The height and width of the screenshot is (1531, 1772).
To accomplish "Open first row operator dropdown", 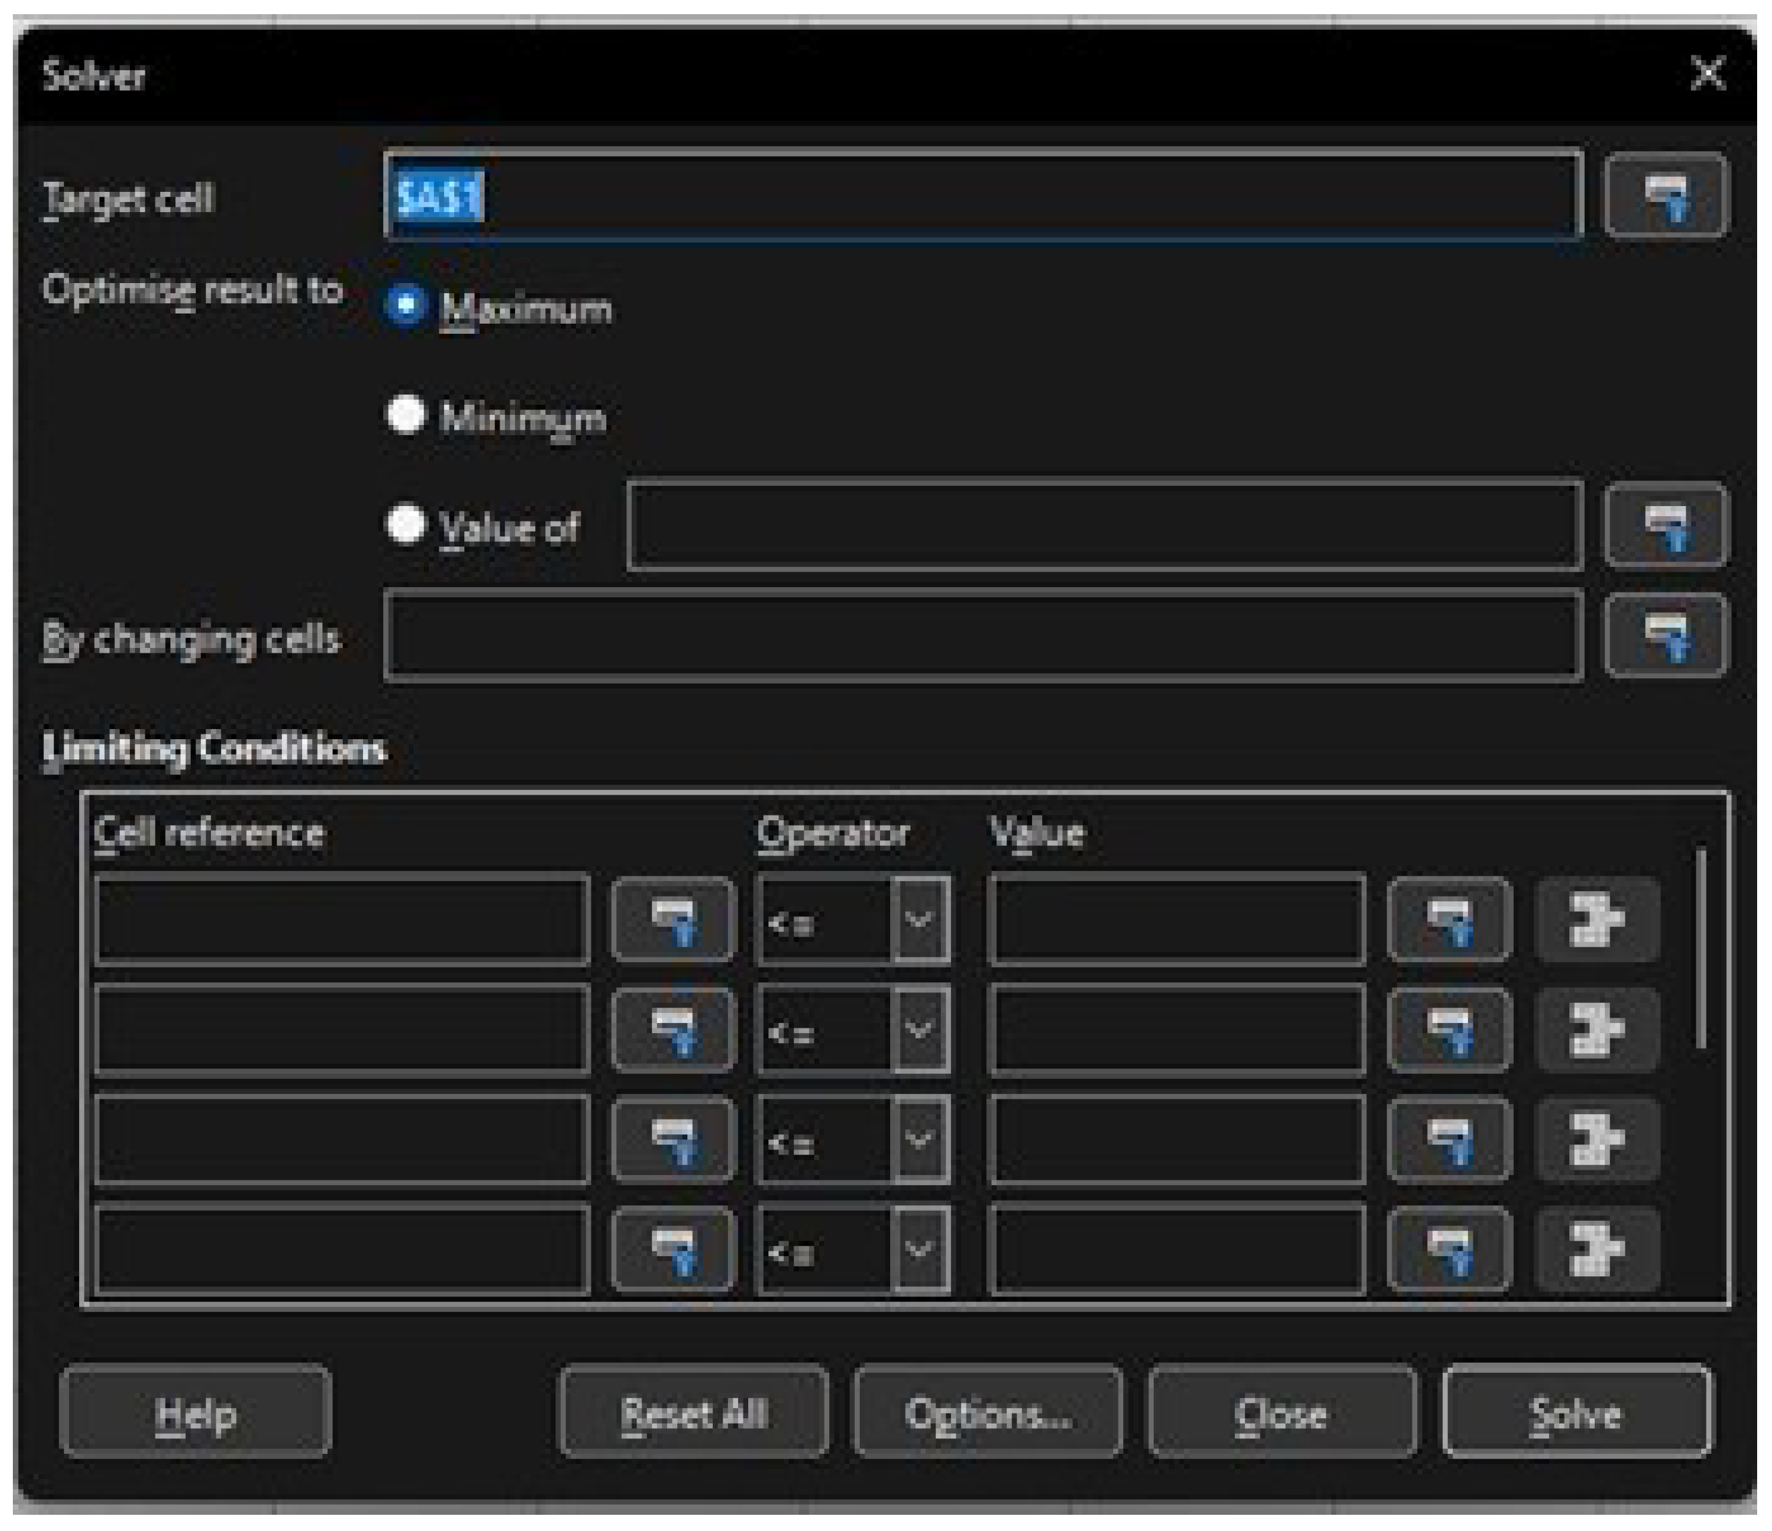I will point(918,920).
